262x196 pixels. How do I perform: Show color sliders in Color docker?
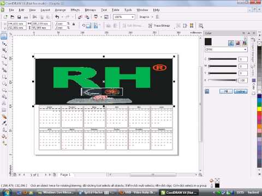[231, 43]
